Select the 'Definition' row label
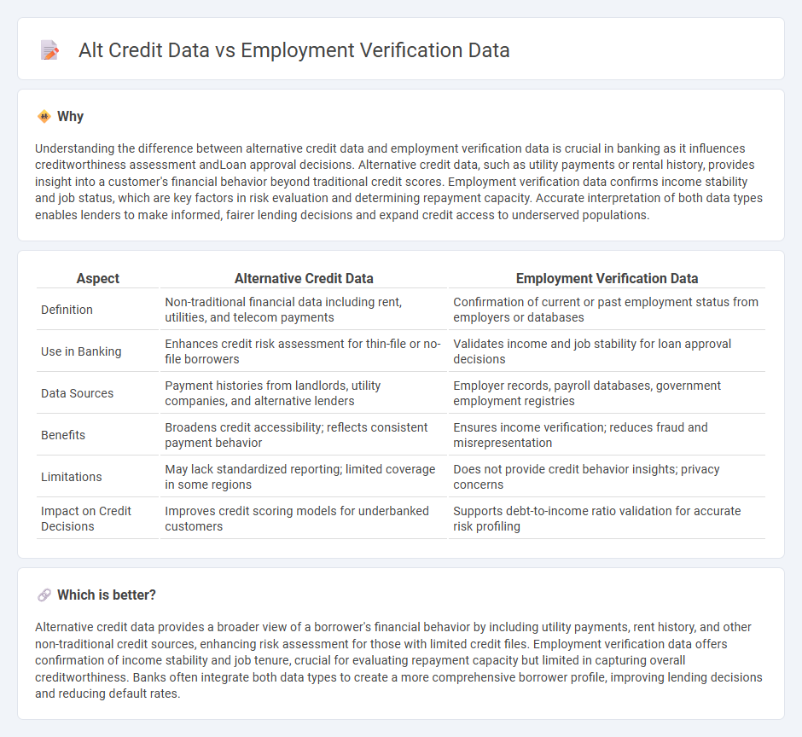The height and width of the screenshot is (737, 802). [x=67, y=310]
